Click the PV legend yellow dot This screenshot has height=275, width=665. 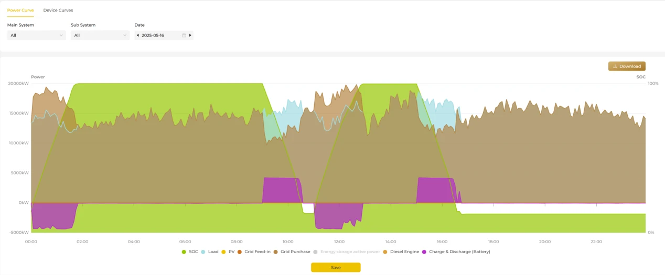click(x=223, y=252)
